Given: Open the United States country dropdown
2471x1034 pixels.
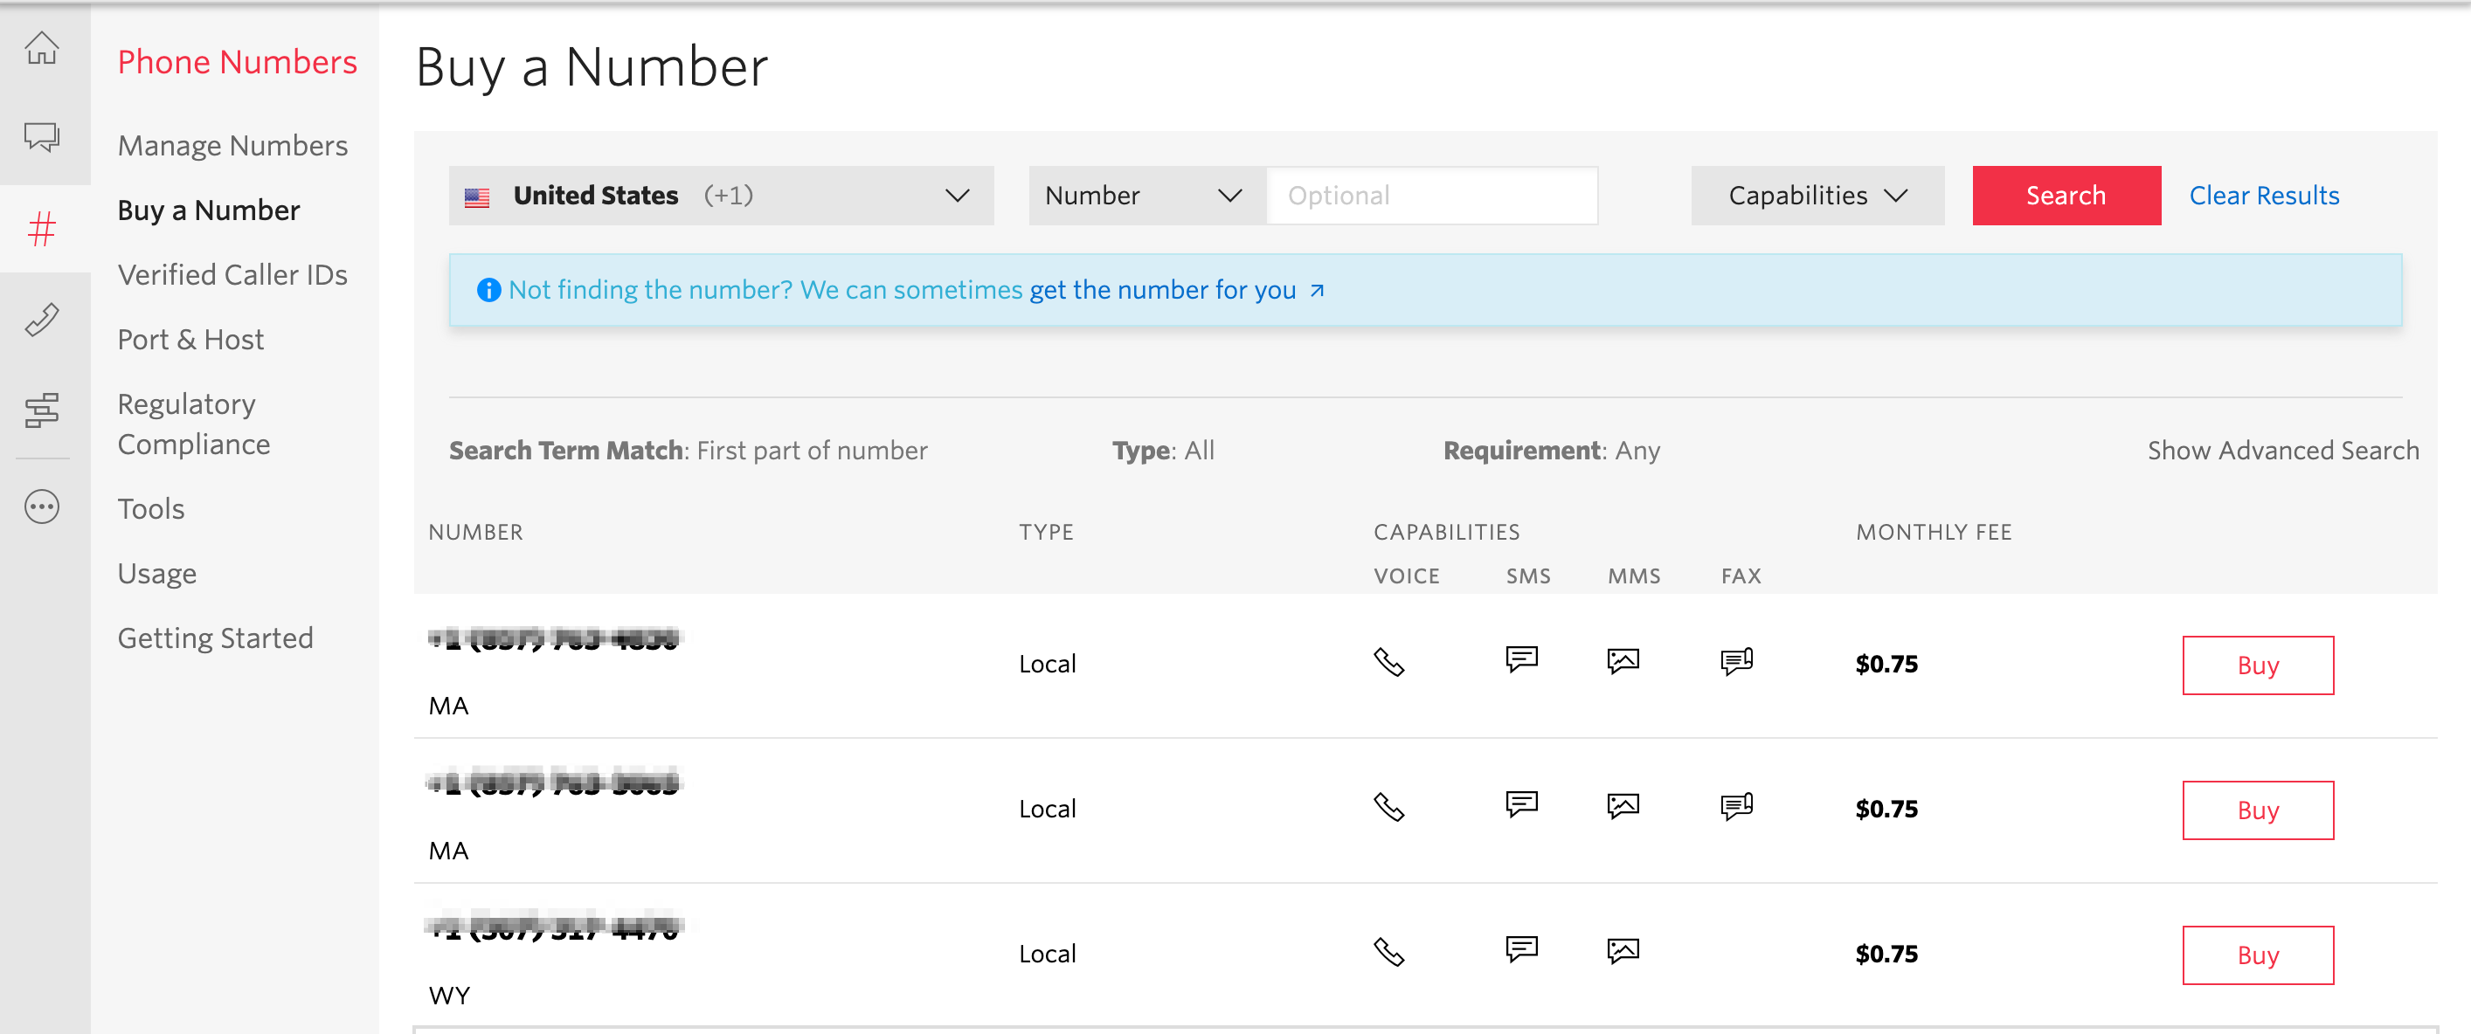Looking at the screenshot, I should [x=719, y=195].
